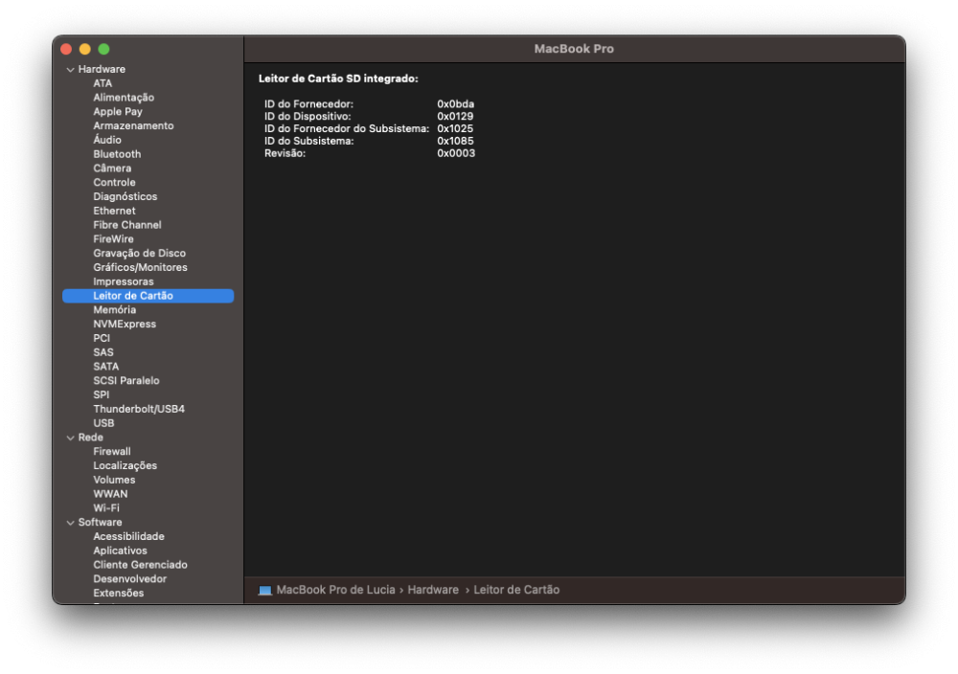Image resolution: width=958 pixels, height=674 pixels.
Task: Open the Bluetooth entry
Action: (117, 154)
